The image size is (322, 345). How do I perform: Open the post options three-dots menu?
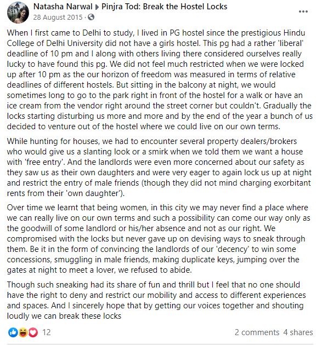point(303,12)
